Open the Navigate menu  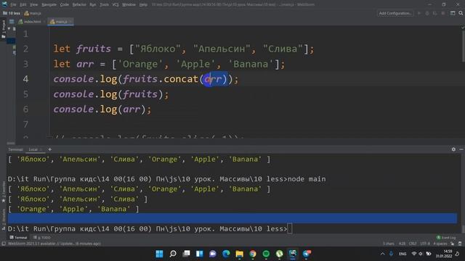[49, 4]
